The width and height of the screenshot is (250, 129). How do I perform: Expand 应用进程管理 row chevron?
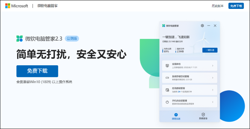[213, 90]
